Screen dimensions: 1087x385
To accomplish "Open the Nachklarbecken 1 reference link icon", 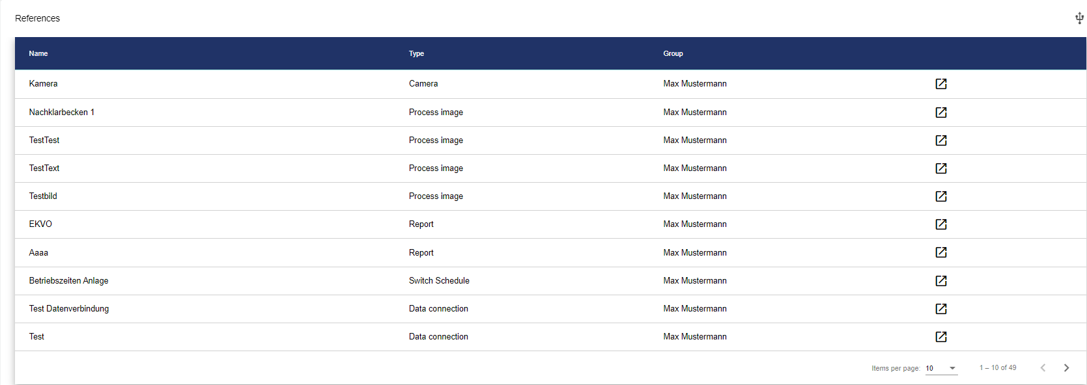I will [941, 113].
